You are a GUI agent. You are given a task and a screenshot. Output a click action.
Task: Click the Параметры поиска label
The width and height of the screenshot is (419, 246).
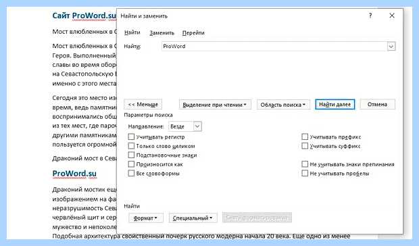click(148, 115)
